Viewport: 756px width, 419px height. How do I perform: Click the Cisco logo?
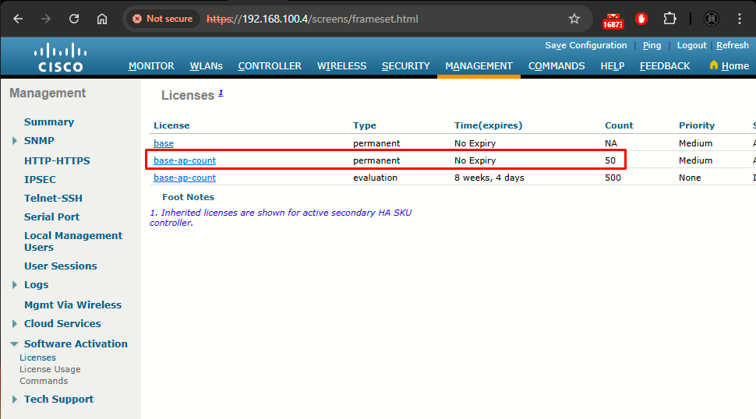61,58
